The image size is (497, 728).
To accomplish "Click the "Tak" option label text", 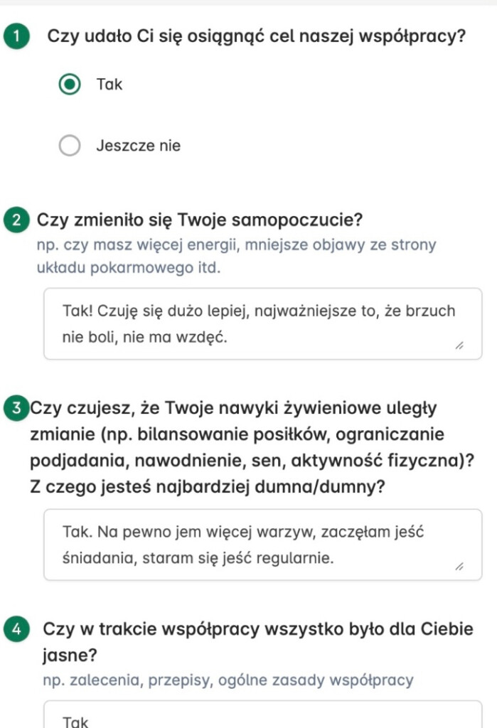I will pyautogui.click(x=109, y=85).
